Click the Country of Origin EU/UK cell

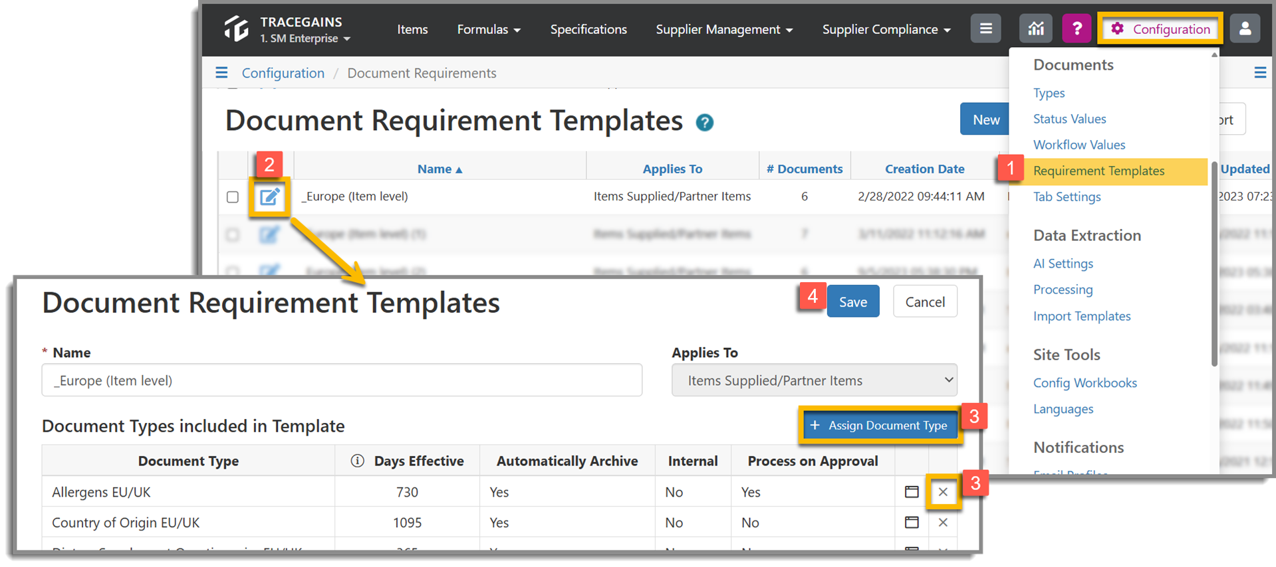(188, 523)
